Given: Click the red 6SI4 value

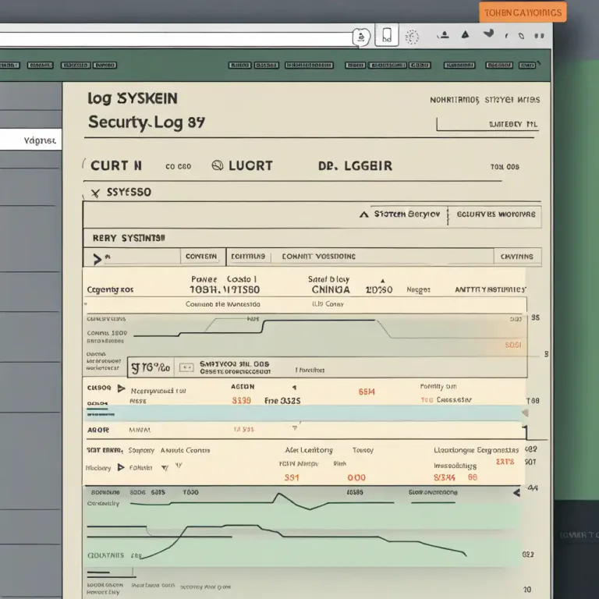Looking at the screenshot, I should pos(367,392).
